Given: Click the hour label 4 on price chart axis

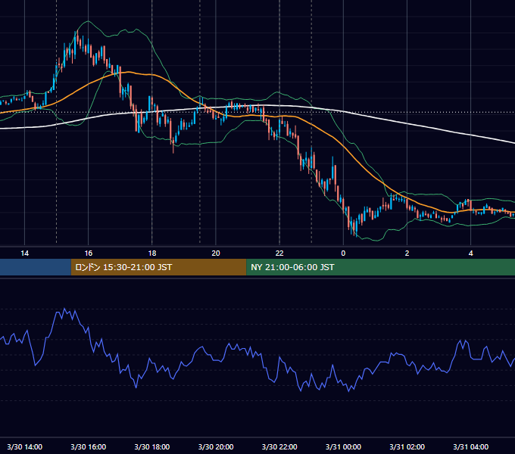Looking at the screenshot, I should tap(470, 253).
